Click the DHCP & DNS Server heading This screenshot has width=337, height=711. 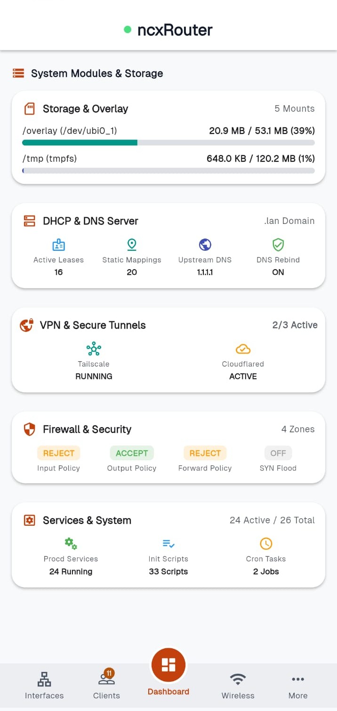[90, 221]
